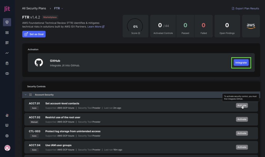Open the clipboard sidebar icon
This screenshot has width=265, height=157.
click(7, 63)
